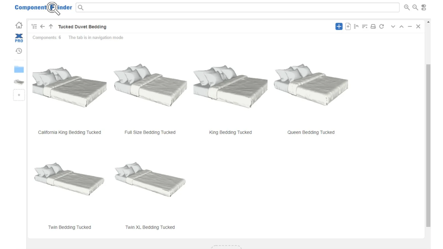Open the user account icon
The image size is (443, 249).
tap(424, 7)
